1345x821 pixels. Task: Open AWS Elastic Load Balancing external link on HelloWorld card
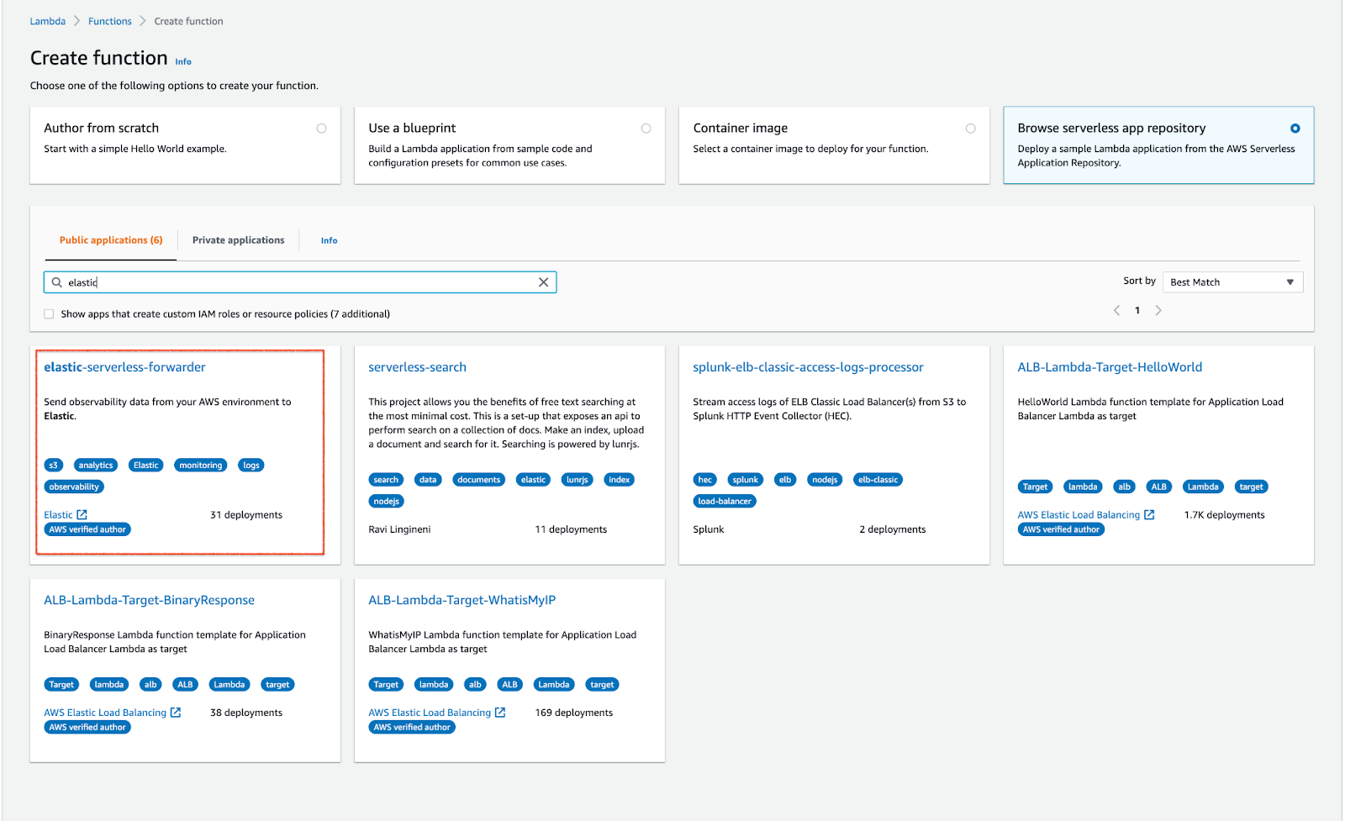(x=1150, y=514)
